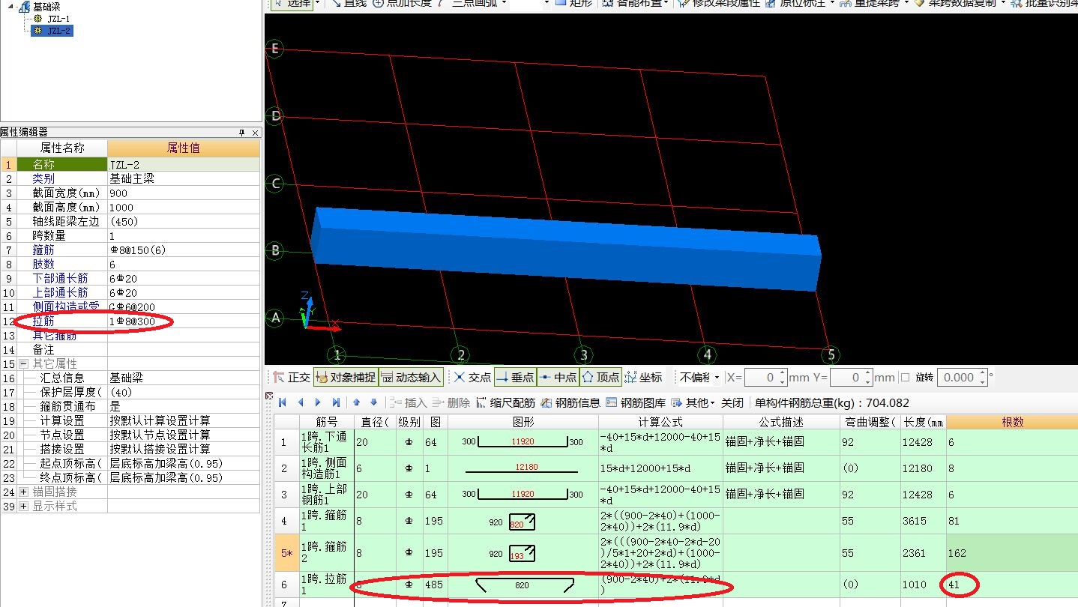Viewport: 1078px width, 607px height.
Task: Click 下部通长筋 property link
Action: pos(60,278)
